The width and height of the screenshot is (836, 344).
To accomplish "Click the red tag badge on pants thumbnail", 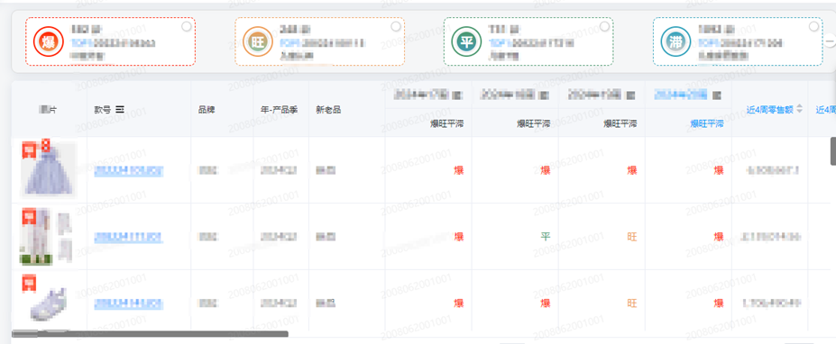I will coord(30,217).
